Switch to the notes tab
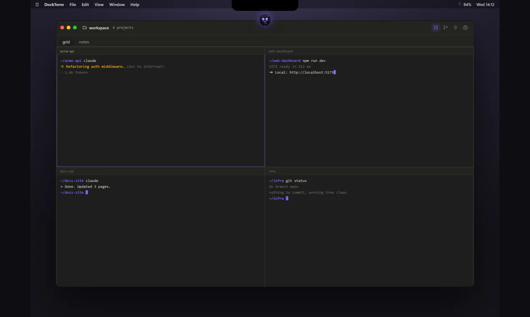This screenshot has height=317, width=530. coord(84,42)
